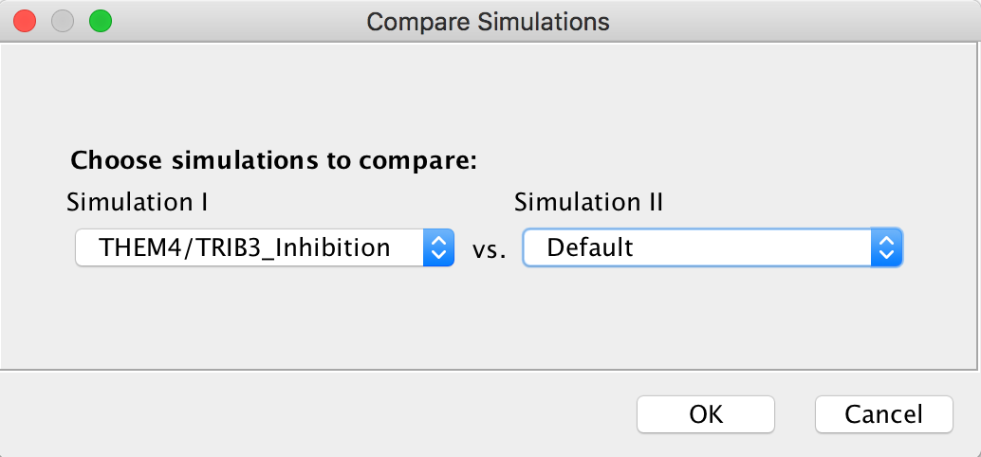Confirm comparison with the OK button
Viewport: 981px width, 457px height.
[706, 414]
